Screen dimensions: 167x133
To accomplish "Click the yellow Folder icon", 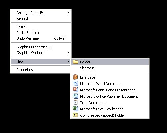I will point(76,62).
